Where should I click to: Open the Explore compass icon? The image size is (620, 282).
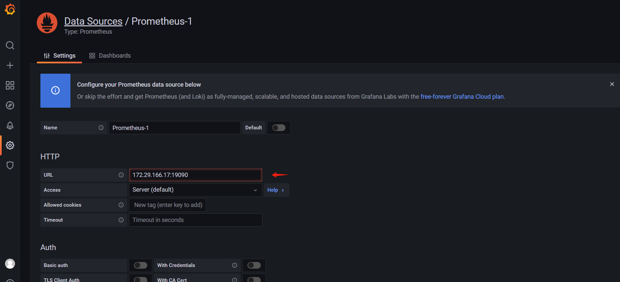point(10,105)
